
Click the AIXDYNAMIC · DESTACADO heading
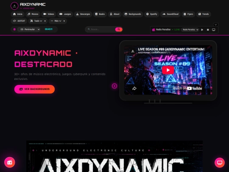tap(46, 59)
